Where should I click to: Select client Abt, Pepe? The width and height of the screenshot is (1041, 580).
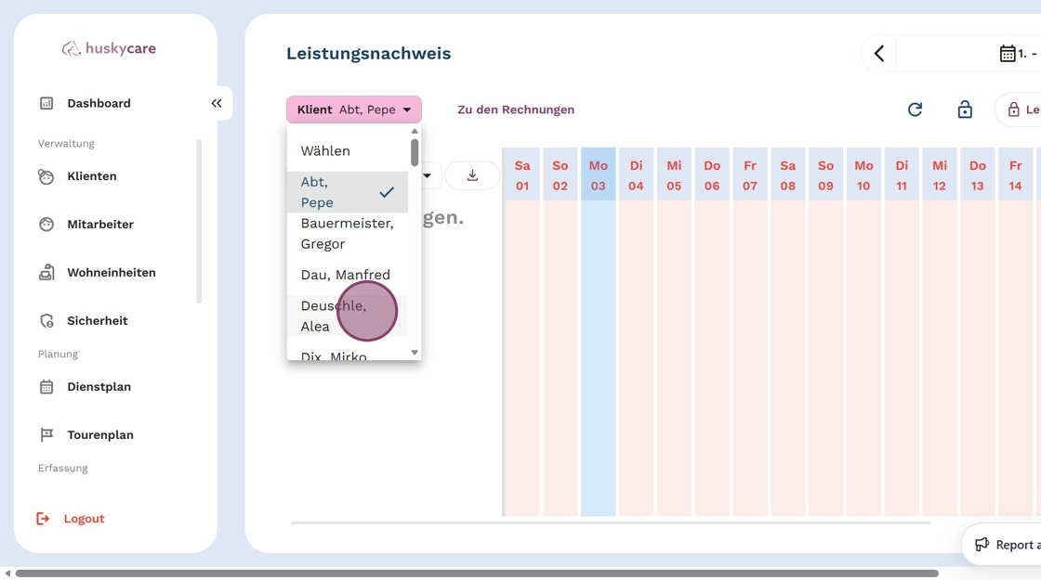click(x=348, y=191)
